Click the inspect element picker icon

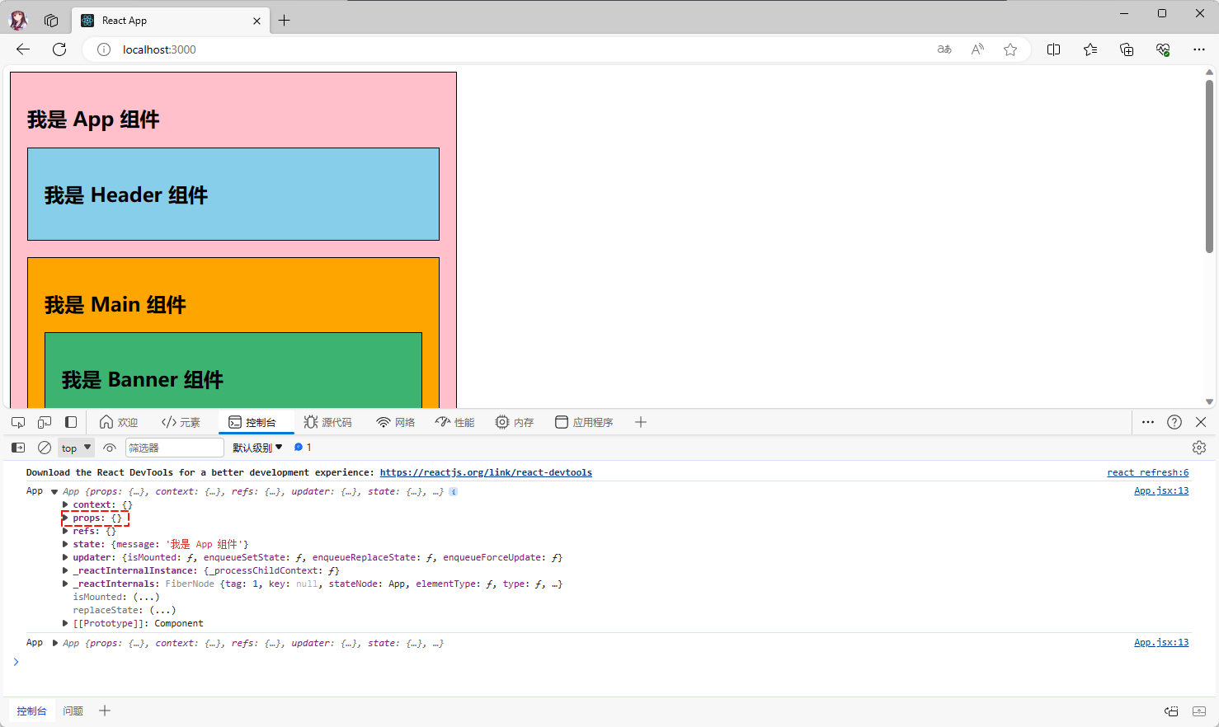(x=18, y=422)
